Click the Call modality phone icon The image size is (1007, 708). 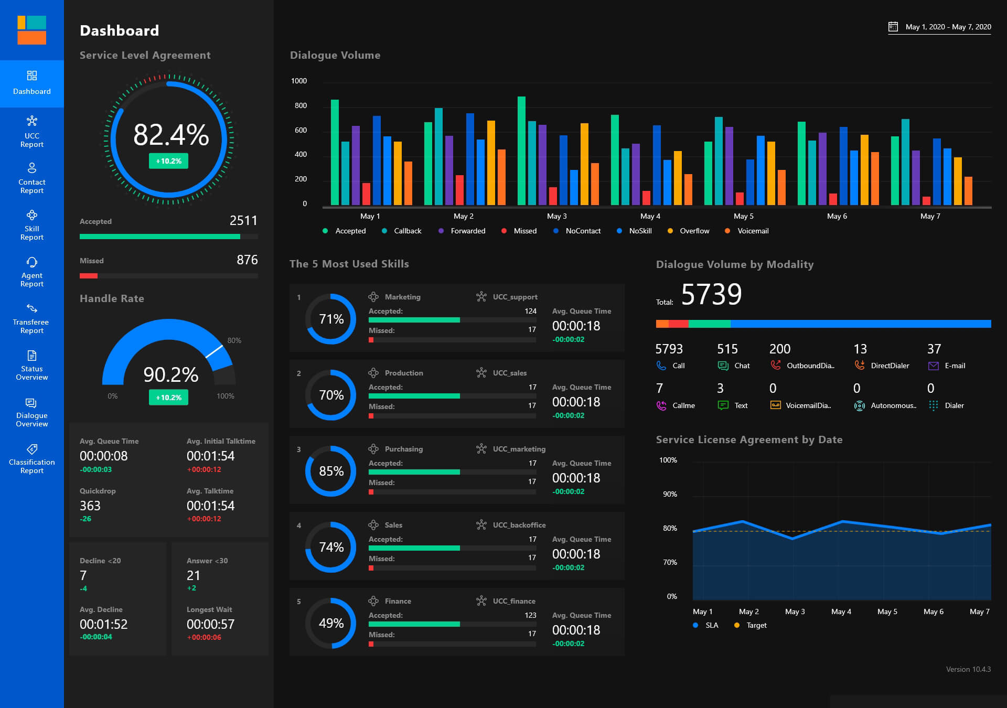(660, 366)
